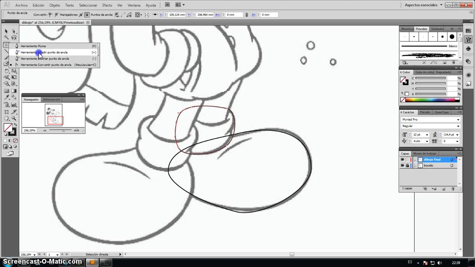Viewport: 475px width, 267px height.
Task: Click the new brush icon in Pinceles panel
Action: click(x=444, y=63)
